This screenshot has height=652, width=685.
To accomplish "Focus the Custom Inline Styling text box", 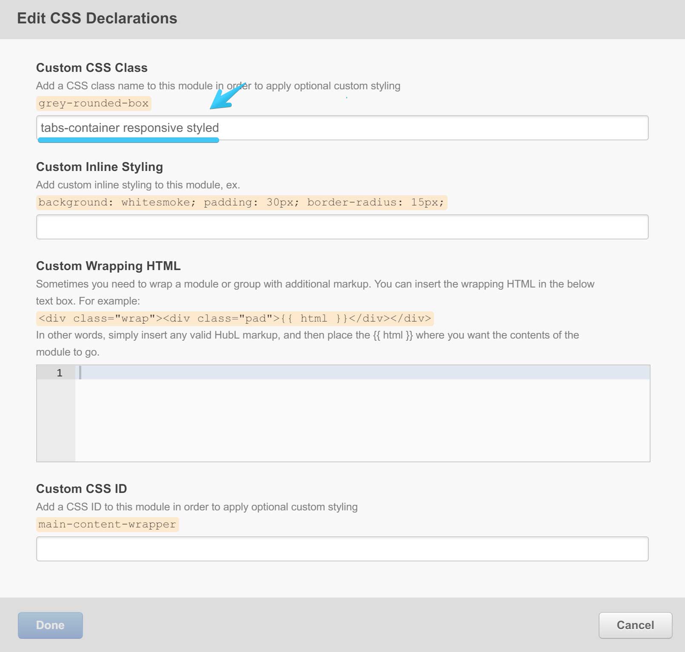I will click(342, 227).
